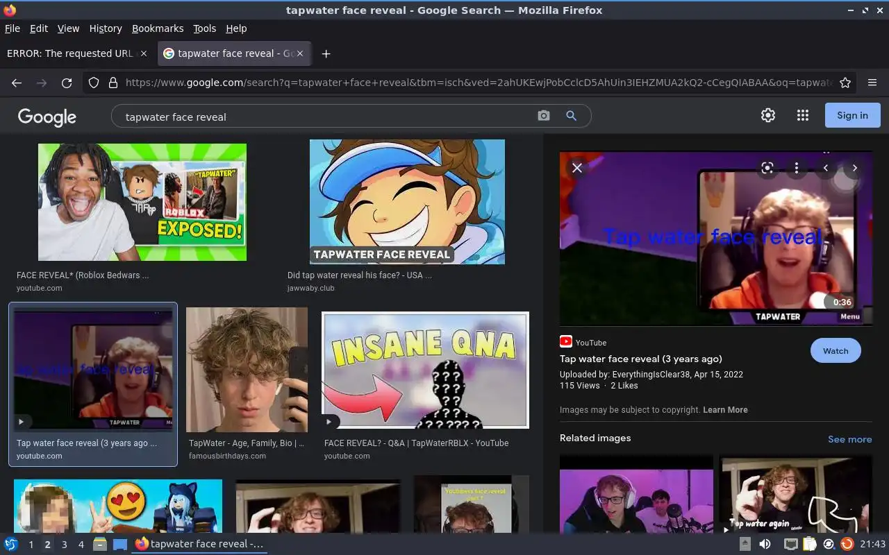Click the YouTube source icon
The height and width of the screenshot is (555, 889).
pyautogui.click(x=566, y=341)
